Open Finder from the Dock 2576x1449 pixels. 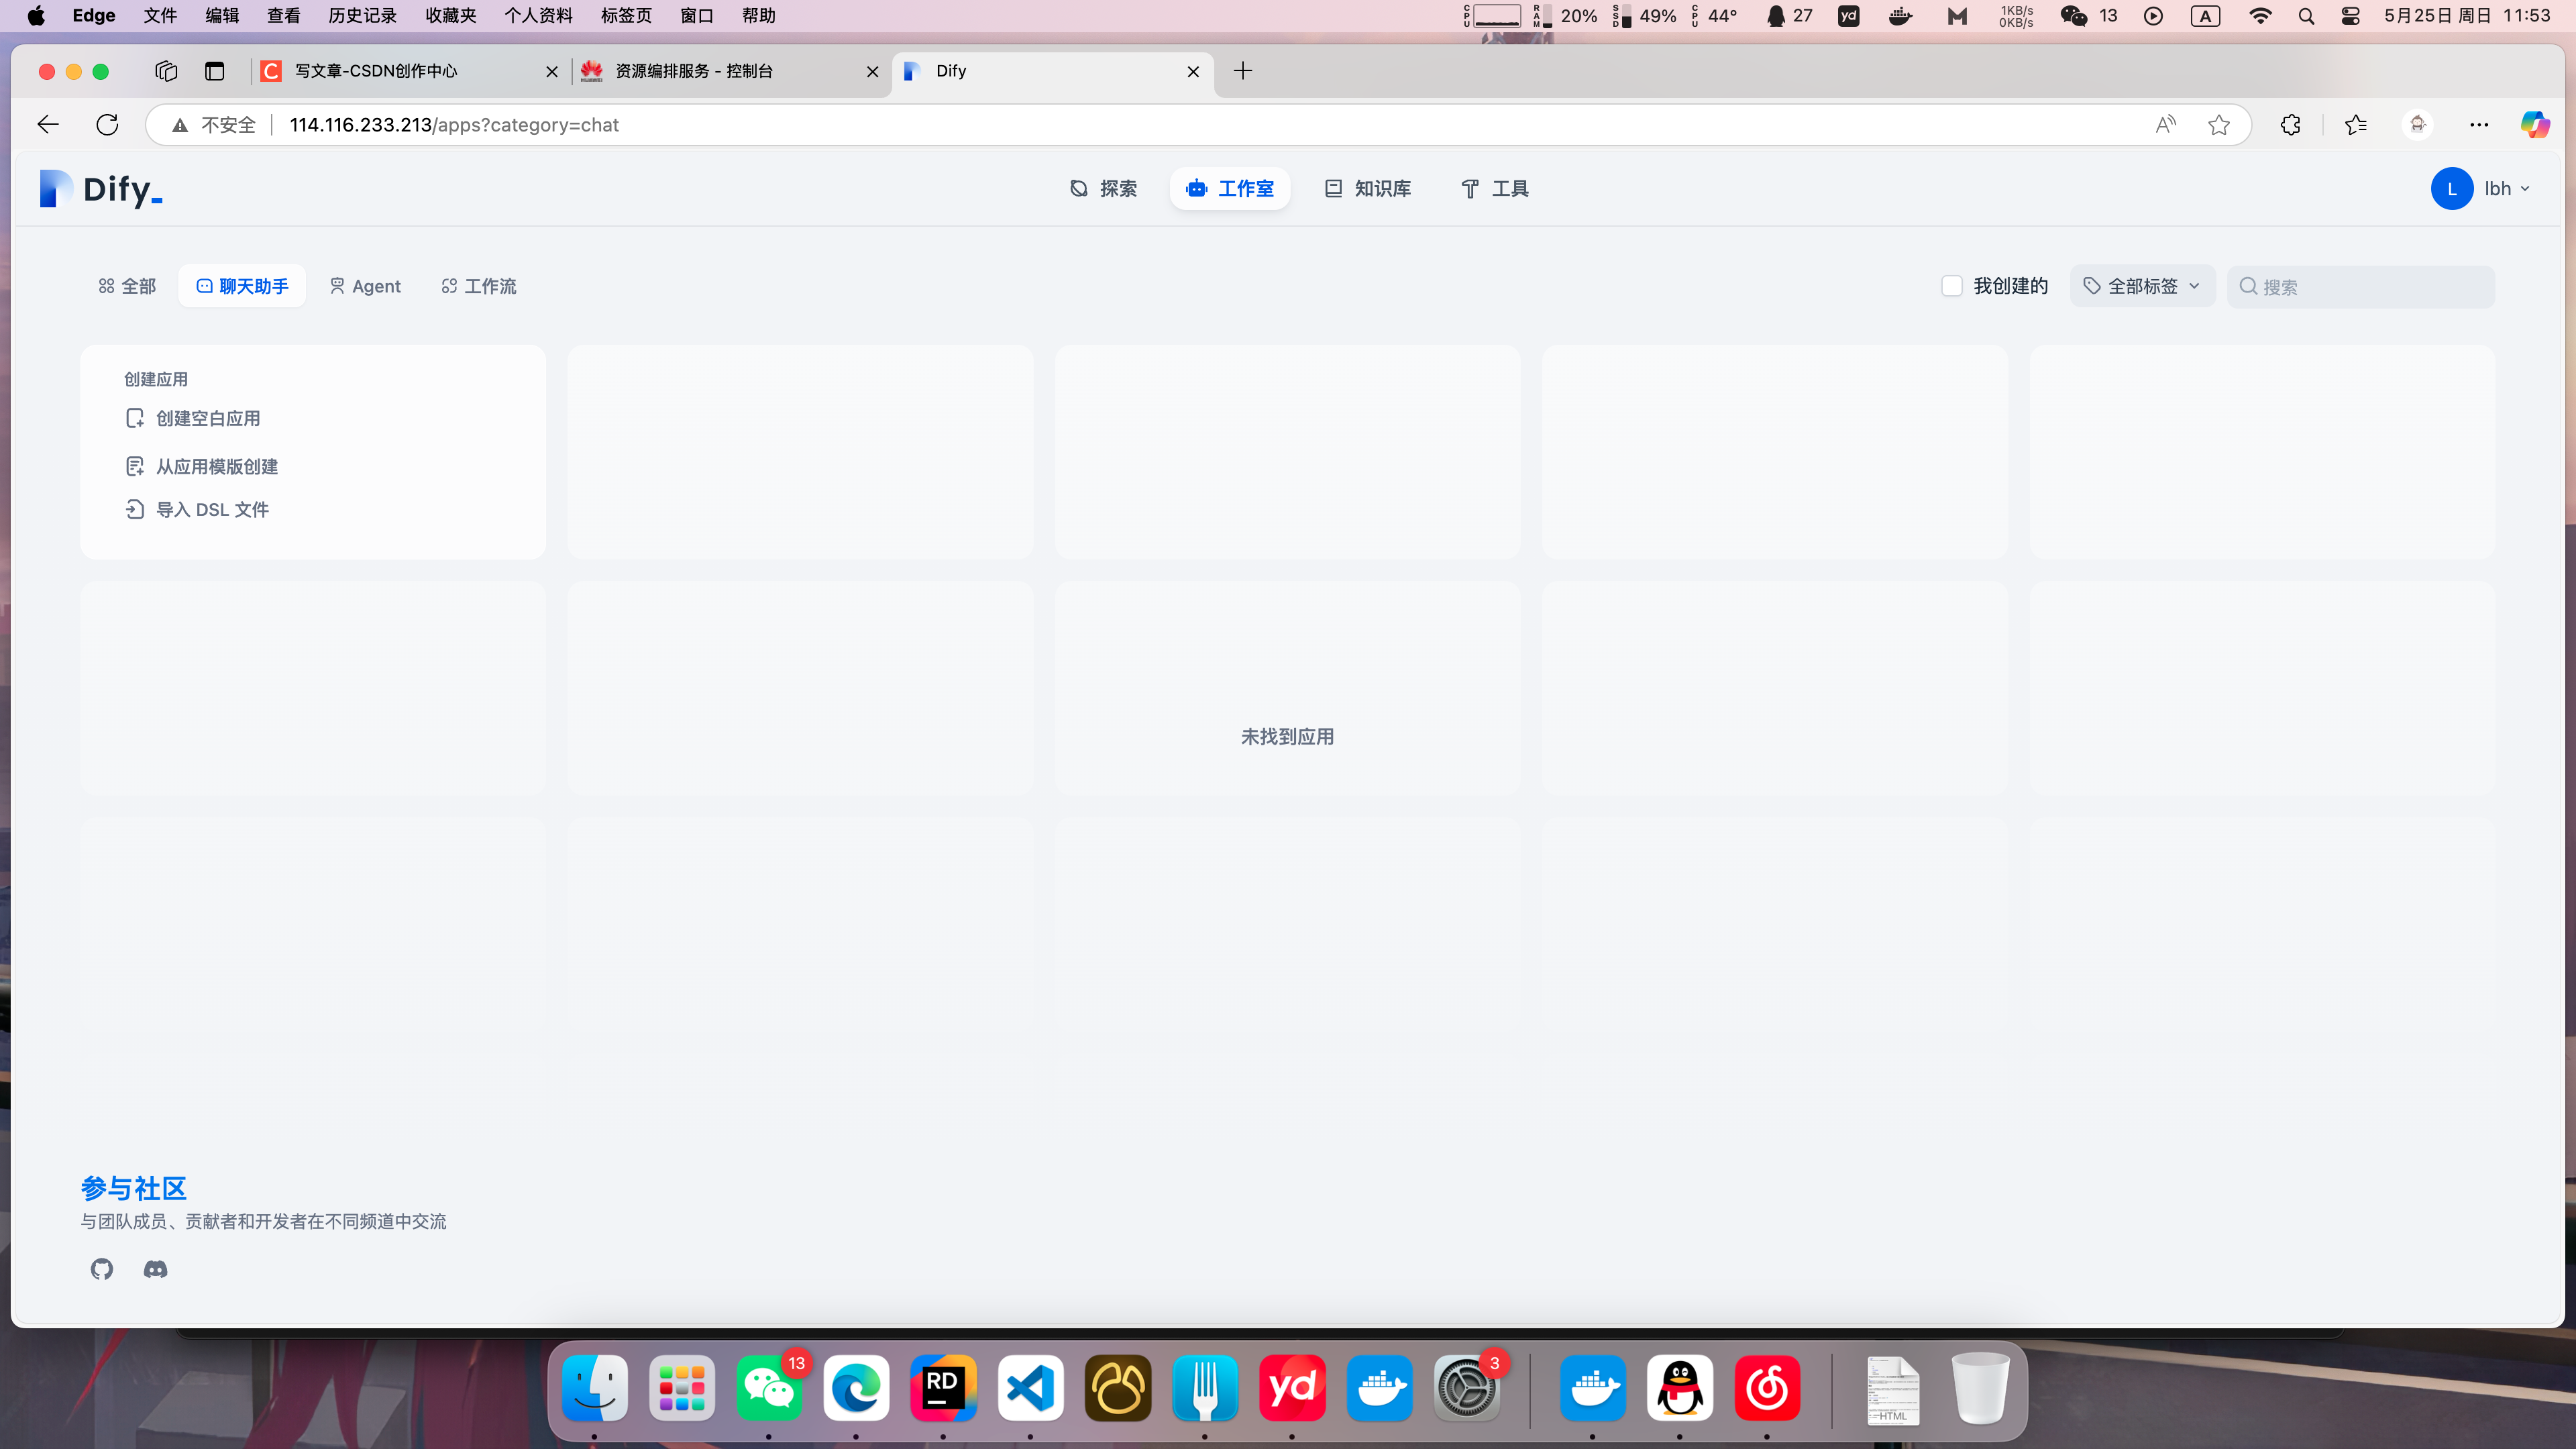[594, 1387]
